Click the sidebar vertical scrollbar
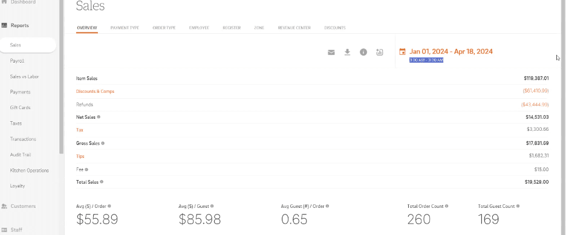 click(x=61, y=77)
